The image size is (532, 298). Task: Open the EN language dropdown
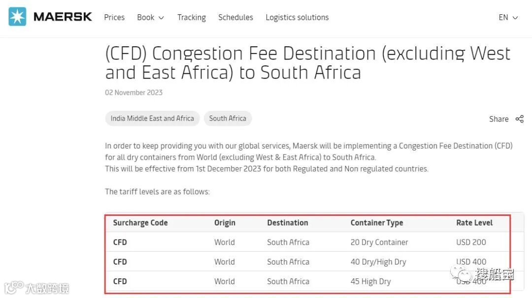pyautogui.click(x=508, y=17)
